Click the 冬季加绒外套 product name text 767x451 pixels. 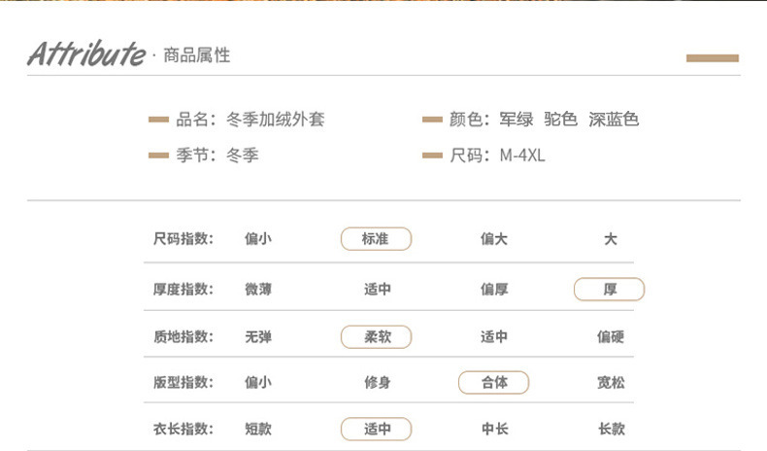pos(276,121)
